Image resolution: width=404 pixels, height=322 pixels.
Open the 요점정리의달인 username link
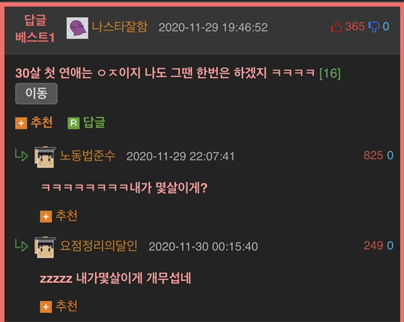tap(98, 246)
